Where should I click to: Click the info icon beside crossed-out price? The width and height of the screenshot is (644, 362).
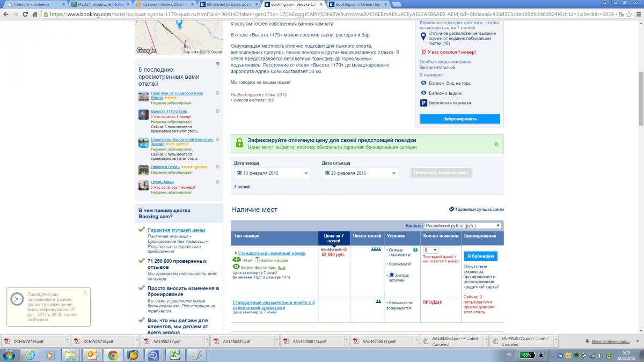345,249
